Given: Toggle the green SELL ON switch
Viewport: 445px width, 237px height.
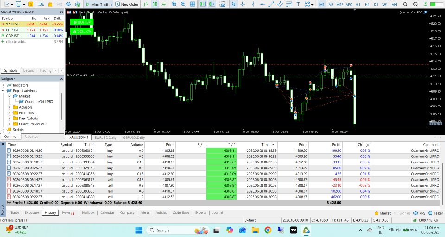Looking at the screenshot, I should (x=82, y=31).
